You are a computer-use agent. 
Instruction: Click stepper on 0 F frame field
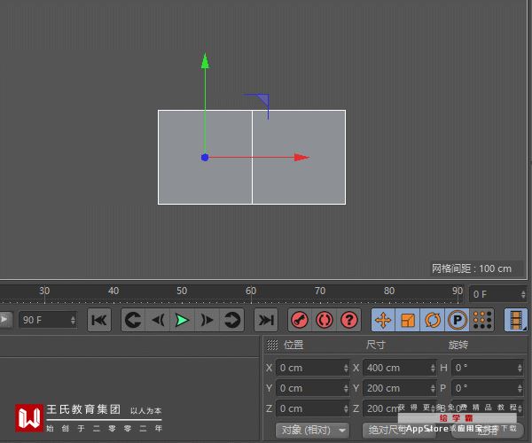(x=523, y=294)
